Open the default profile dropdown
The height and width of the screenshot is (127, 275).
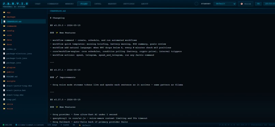pos(225,4)
